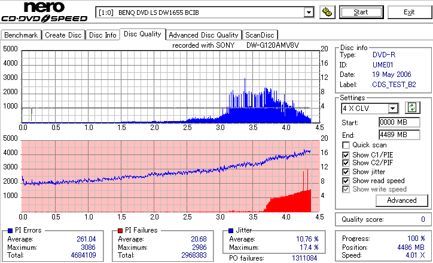The height and width of the screenshot is (263, 433).
Task: Click the Start button
Action: [x=361, y=12]
